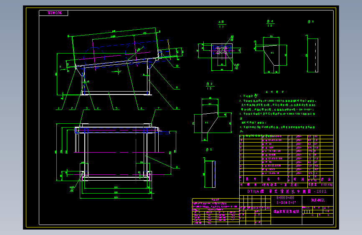Click part balloon number 2 in main view
The height and width of the screenshot is (235, 362).
72,108
